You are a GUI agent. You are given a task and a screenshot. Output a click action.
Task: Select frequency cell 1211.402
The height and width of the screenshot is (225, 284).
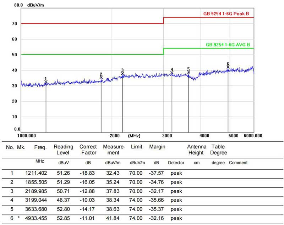(36, 173)
